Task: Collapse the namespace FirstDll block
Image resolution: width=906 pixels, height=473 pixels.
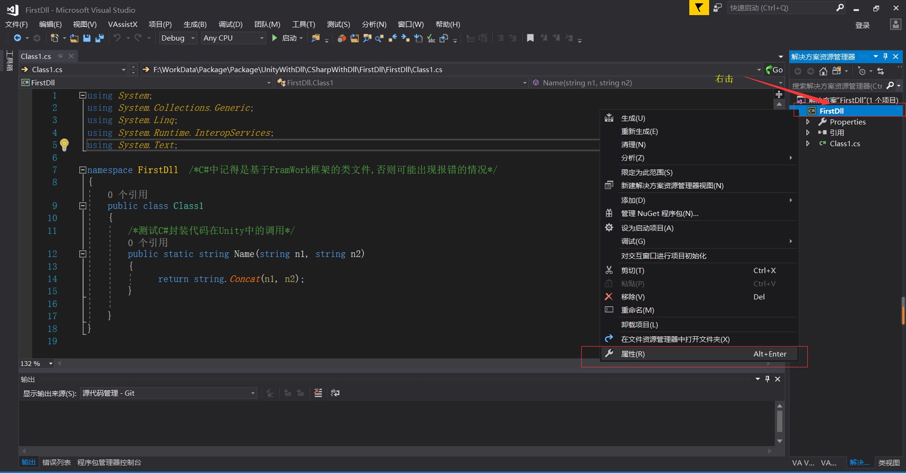Action: (83, 170)
